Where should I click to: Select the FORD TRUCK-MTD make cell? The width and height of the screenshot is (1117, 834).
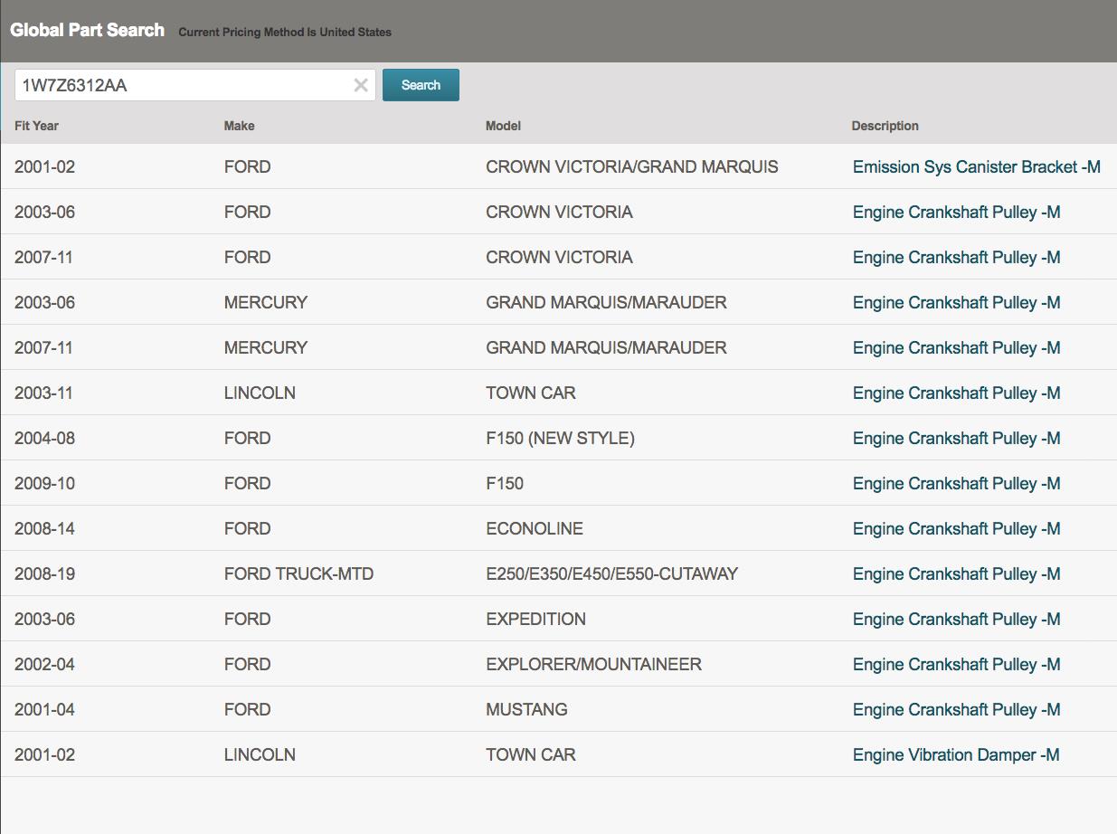click(298, 573)
